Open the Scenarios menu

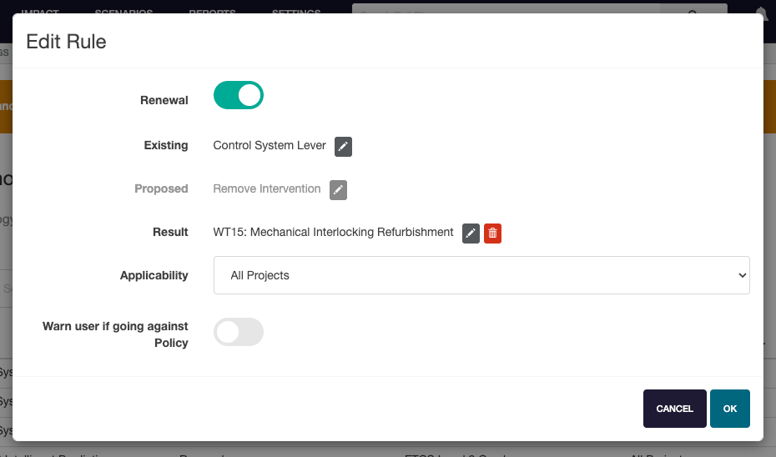point(123,12)
